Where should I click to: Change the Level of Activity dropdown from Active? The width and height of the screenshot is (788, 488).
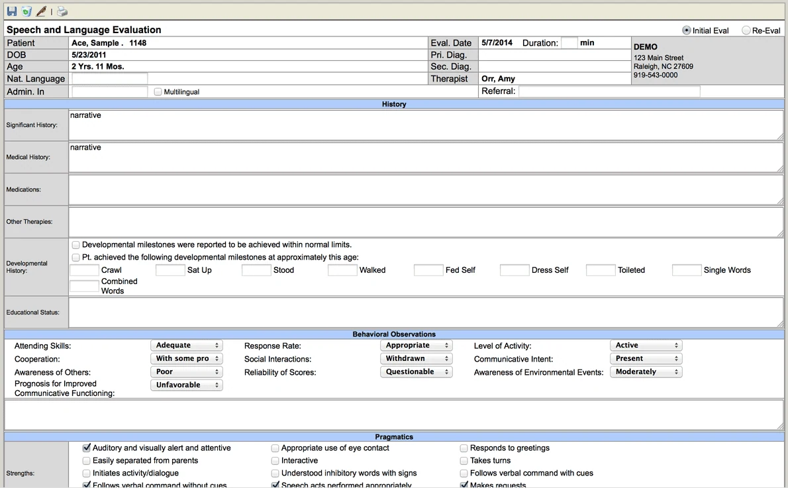(646, 345)
